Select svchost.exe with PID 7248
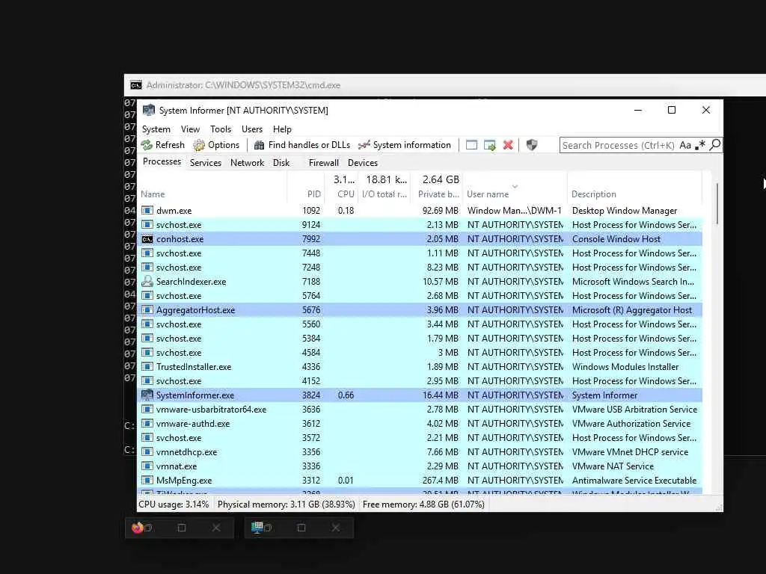The height and width of the screenshot is (574, 766). tap(420, 268)
